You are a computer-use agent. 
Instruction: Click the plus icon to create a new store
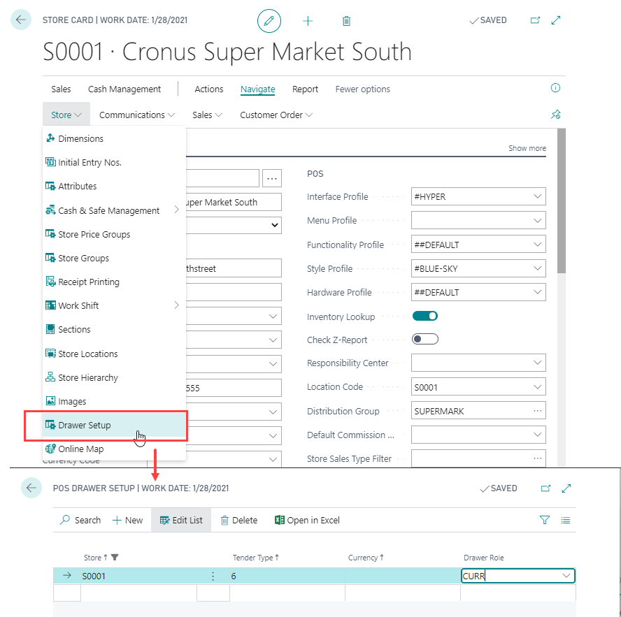pyautogui.click(x=308, y=21)
